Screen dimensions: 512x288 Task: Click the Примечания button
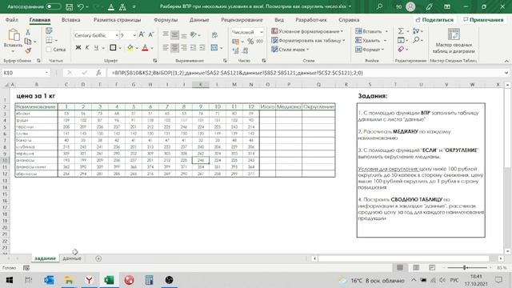click(483, 20)
